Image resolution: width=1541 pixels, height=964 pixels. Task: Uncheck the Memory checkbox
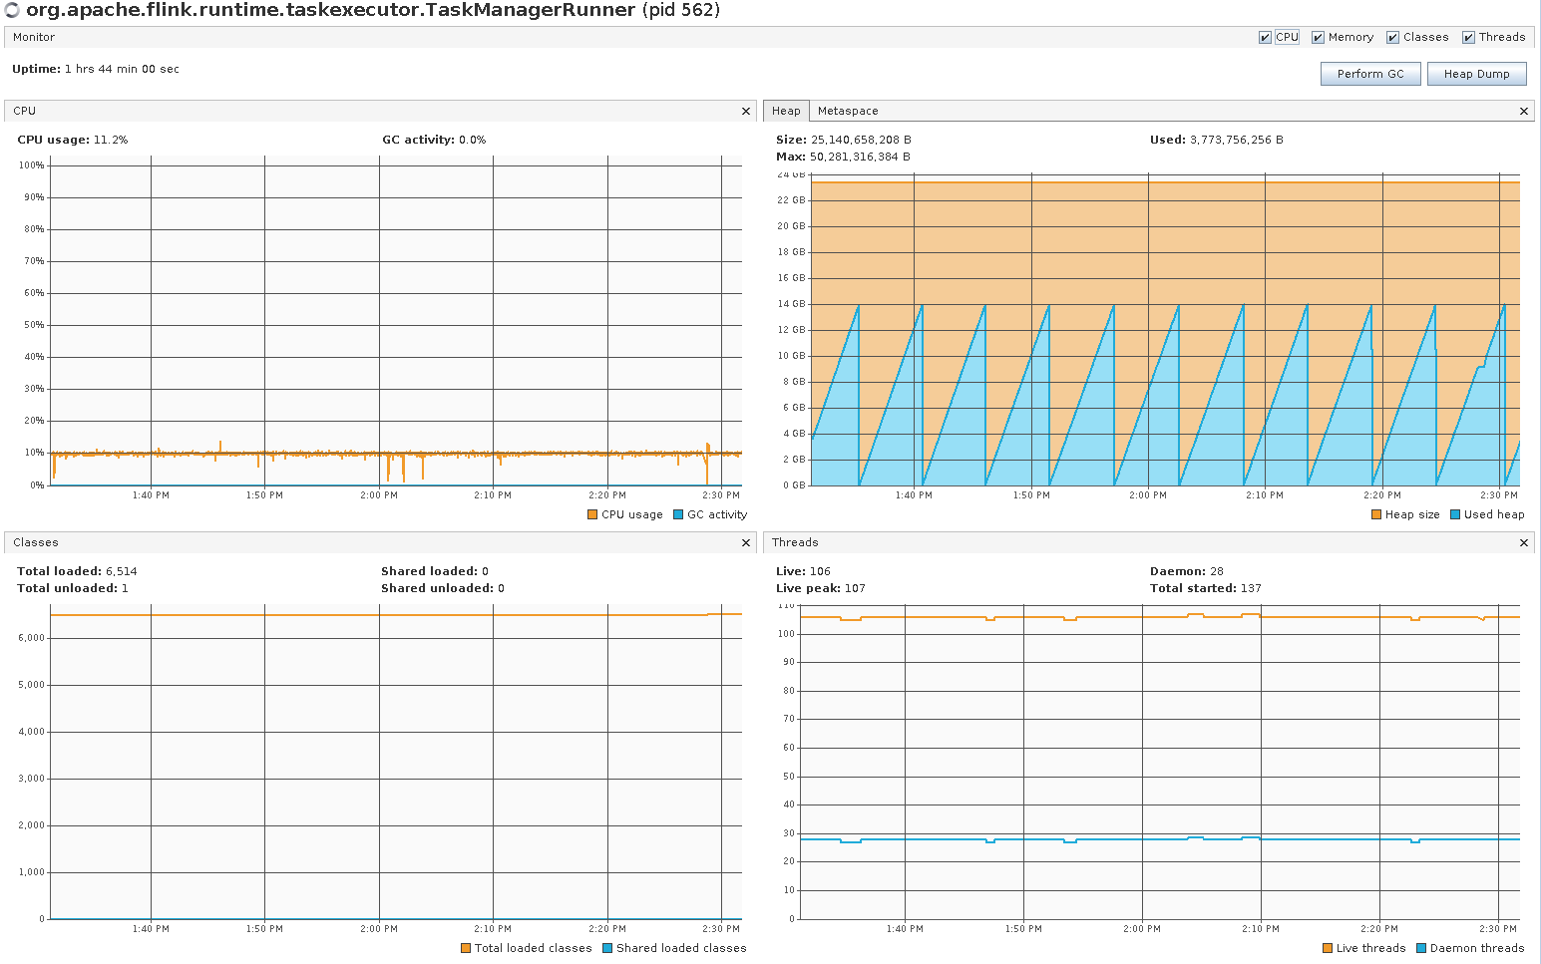point(1318,38)
